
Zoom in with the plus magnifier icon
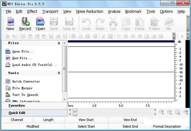click(161, 112)
